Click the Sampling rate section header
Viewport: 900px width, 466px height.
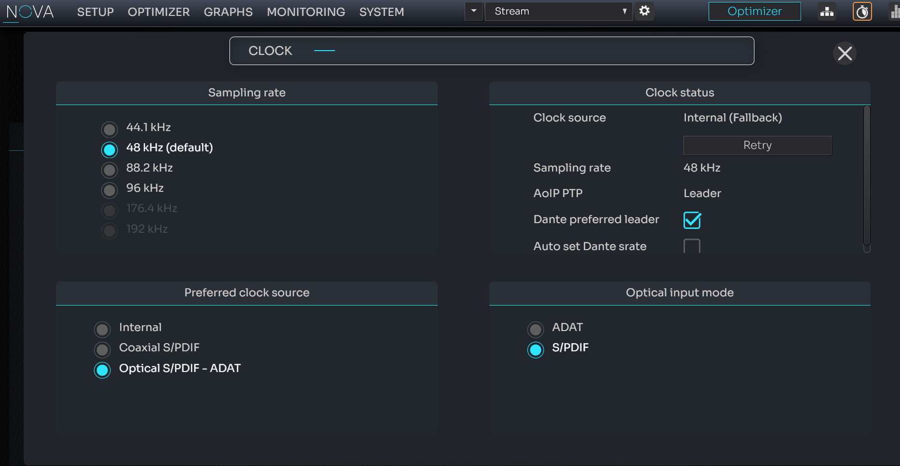[x=247, y=93]
